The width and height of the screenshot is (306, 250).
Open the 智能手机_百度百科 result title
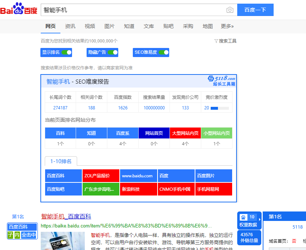[x=66, y=216]
